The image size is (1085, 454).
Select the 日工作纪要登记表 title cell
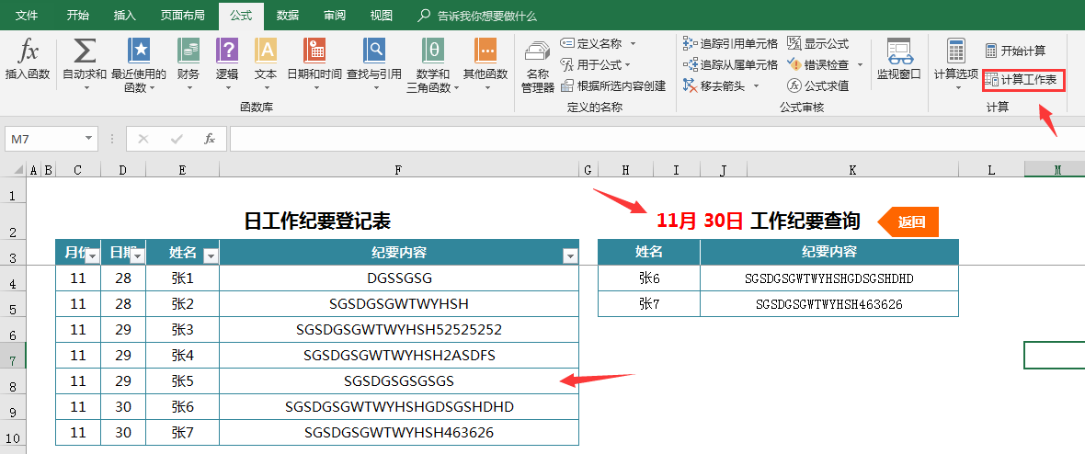coord(317,221)
